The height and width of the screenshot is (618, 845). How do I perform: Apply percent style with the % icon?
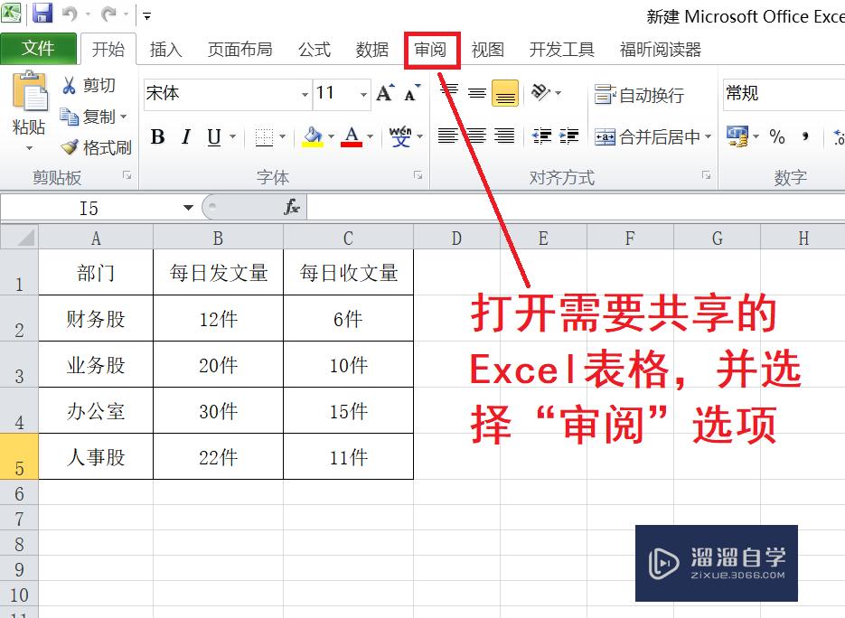[776, 137]
